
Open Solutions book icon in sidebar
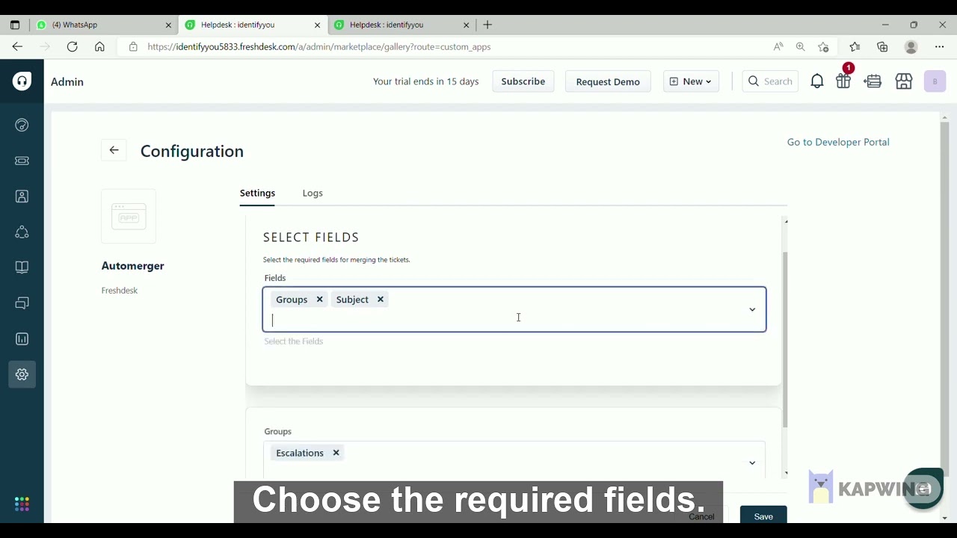22,268
